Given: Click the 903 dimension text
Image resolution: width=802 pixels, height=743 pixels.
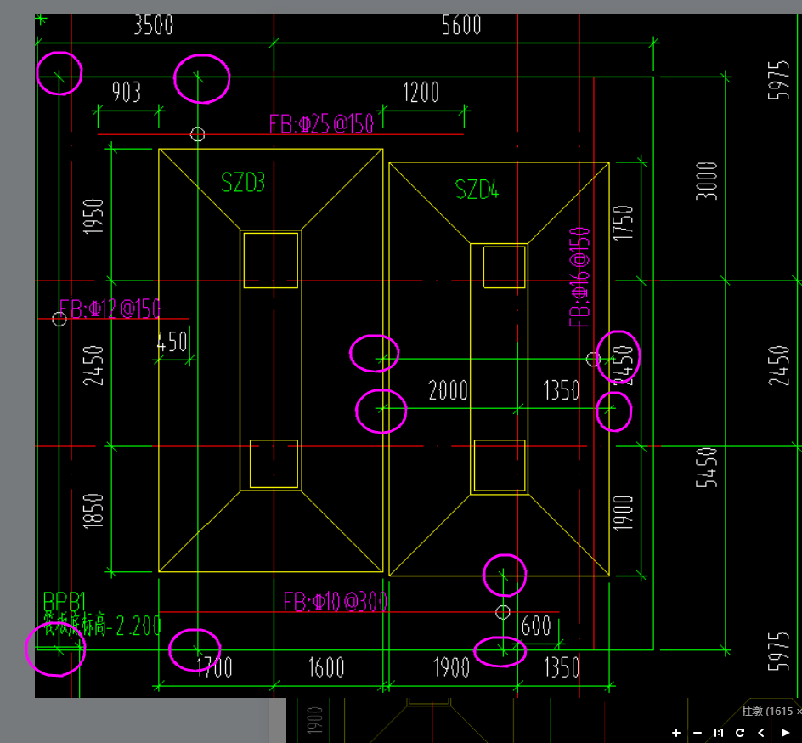Looking at the screenshot, I should (x=127, y=92).
